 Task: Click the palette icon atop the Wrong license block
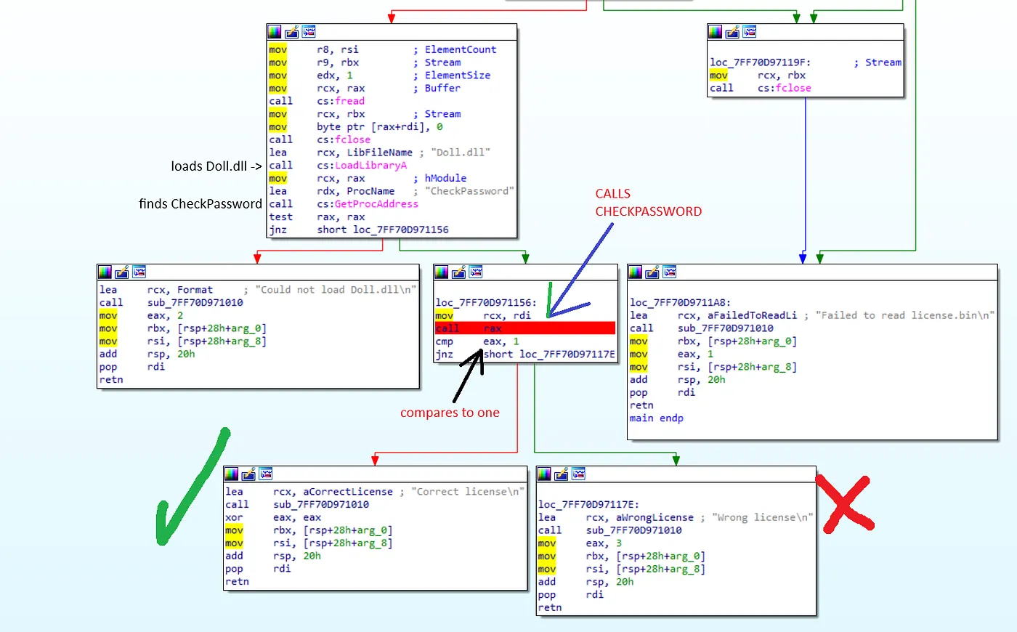(543, 474)
